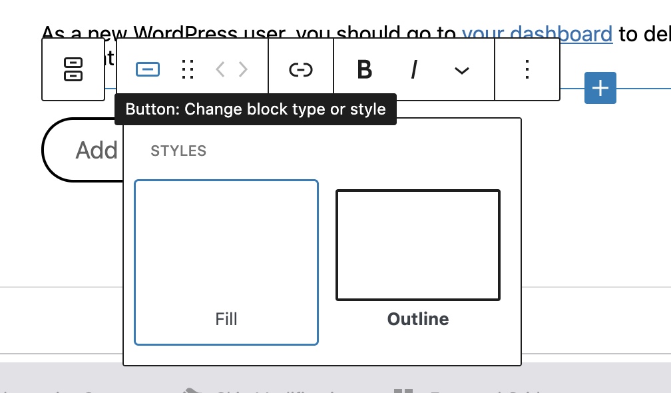Click the move left arrow
Viewport: 671px width, 393px height.
coord(220,69)
